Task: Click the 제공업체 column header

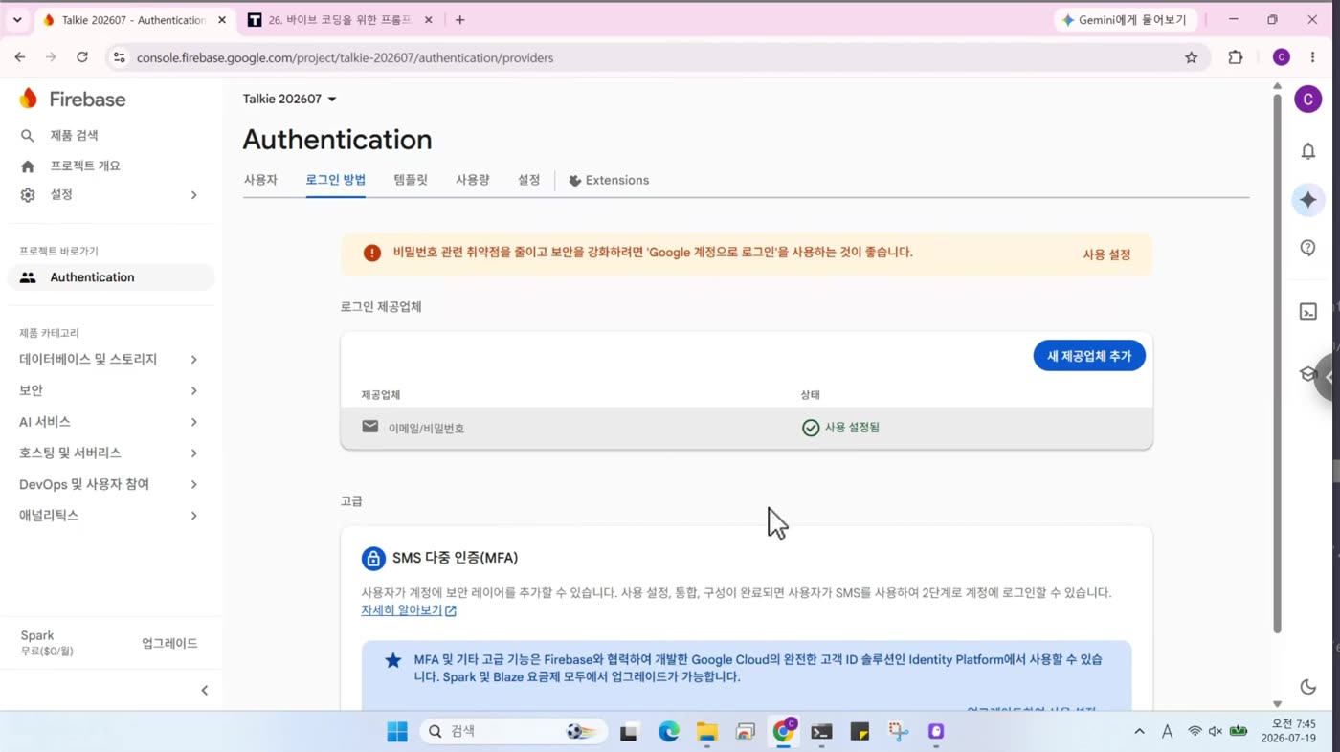Action: [x=380, y=394]
